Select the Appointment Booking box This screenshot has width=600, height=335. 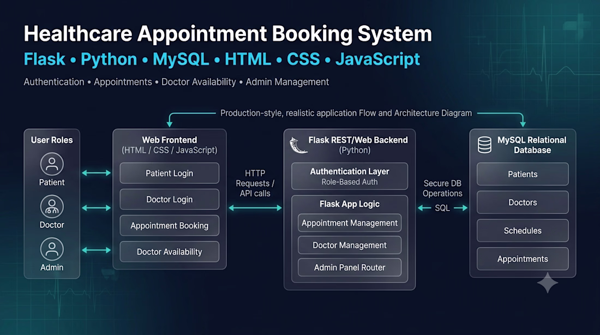point(170,225)
